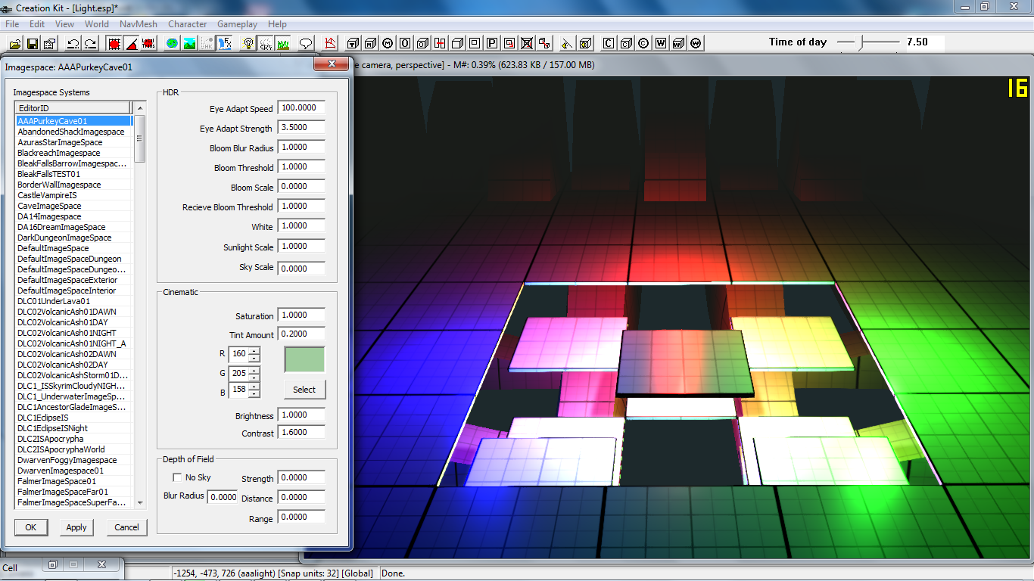
Task: Open the NavMesh menu
Action: (x=138, y=24)
